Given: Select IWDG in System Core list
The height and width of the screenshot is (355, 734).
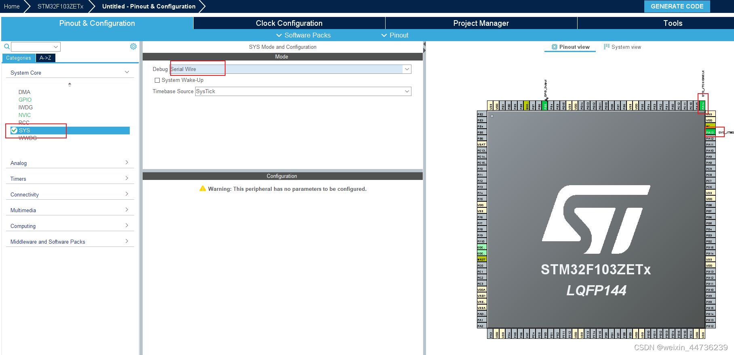Looking at the screenshot, I should pos(25,107).
